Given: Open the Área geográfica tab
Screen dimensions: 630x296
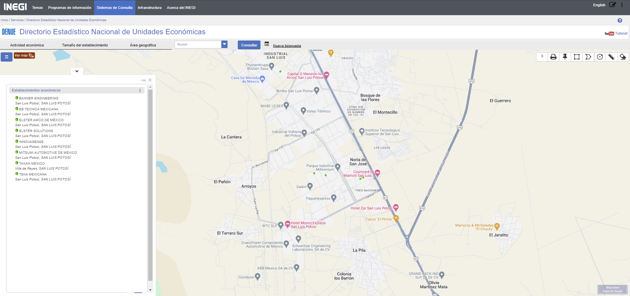Looking at the screenshot, I should pyautogui.click(x=143, y=45).
